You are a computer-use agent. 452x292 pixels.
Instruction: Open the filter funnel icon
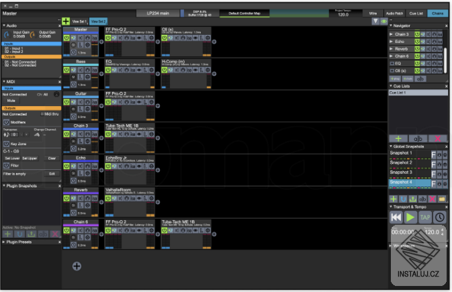[375, 21]
